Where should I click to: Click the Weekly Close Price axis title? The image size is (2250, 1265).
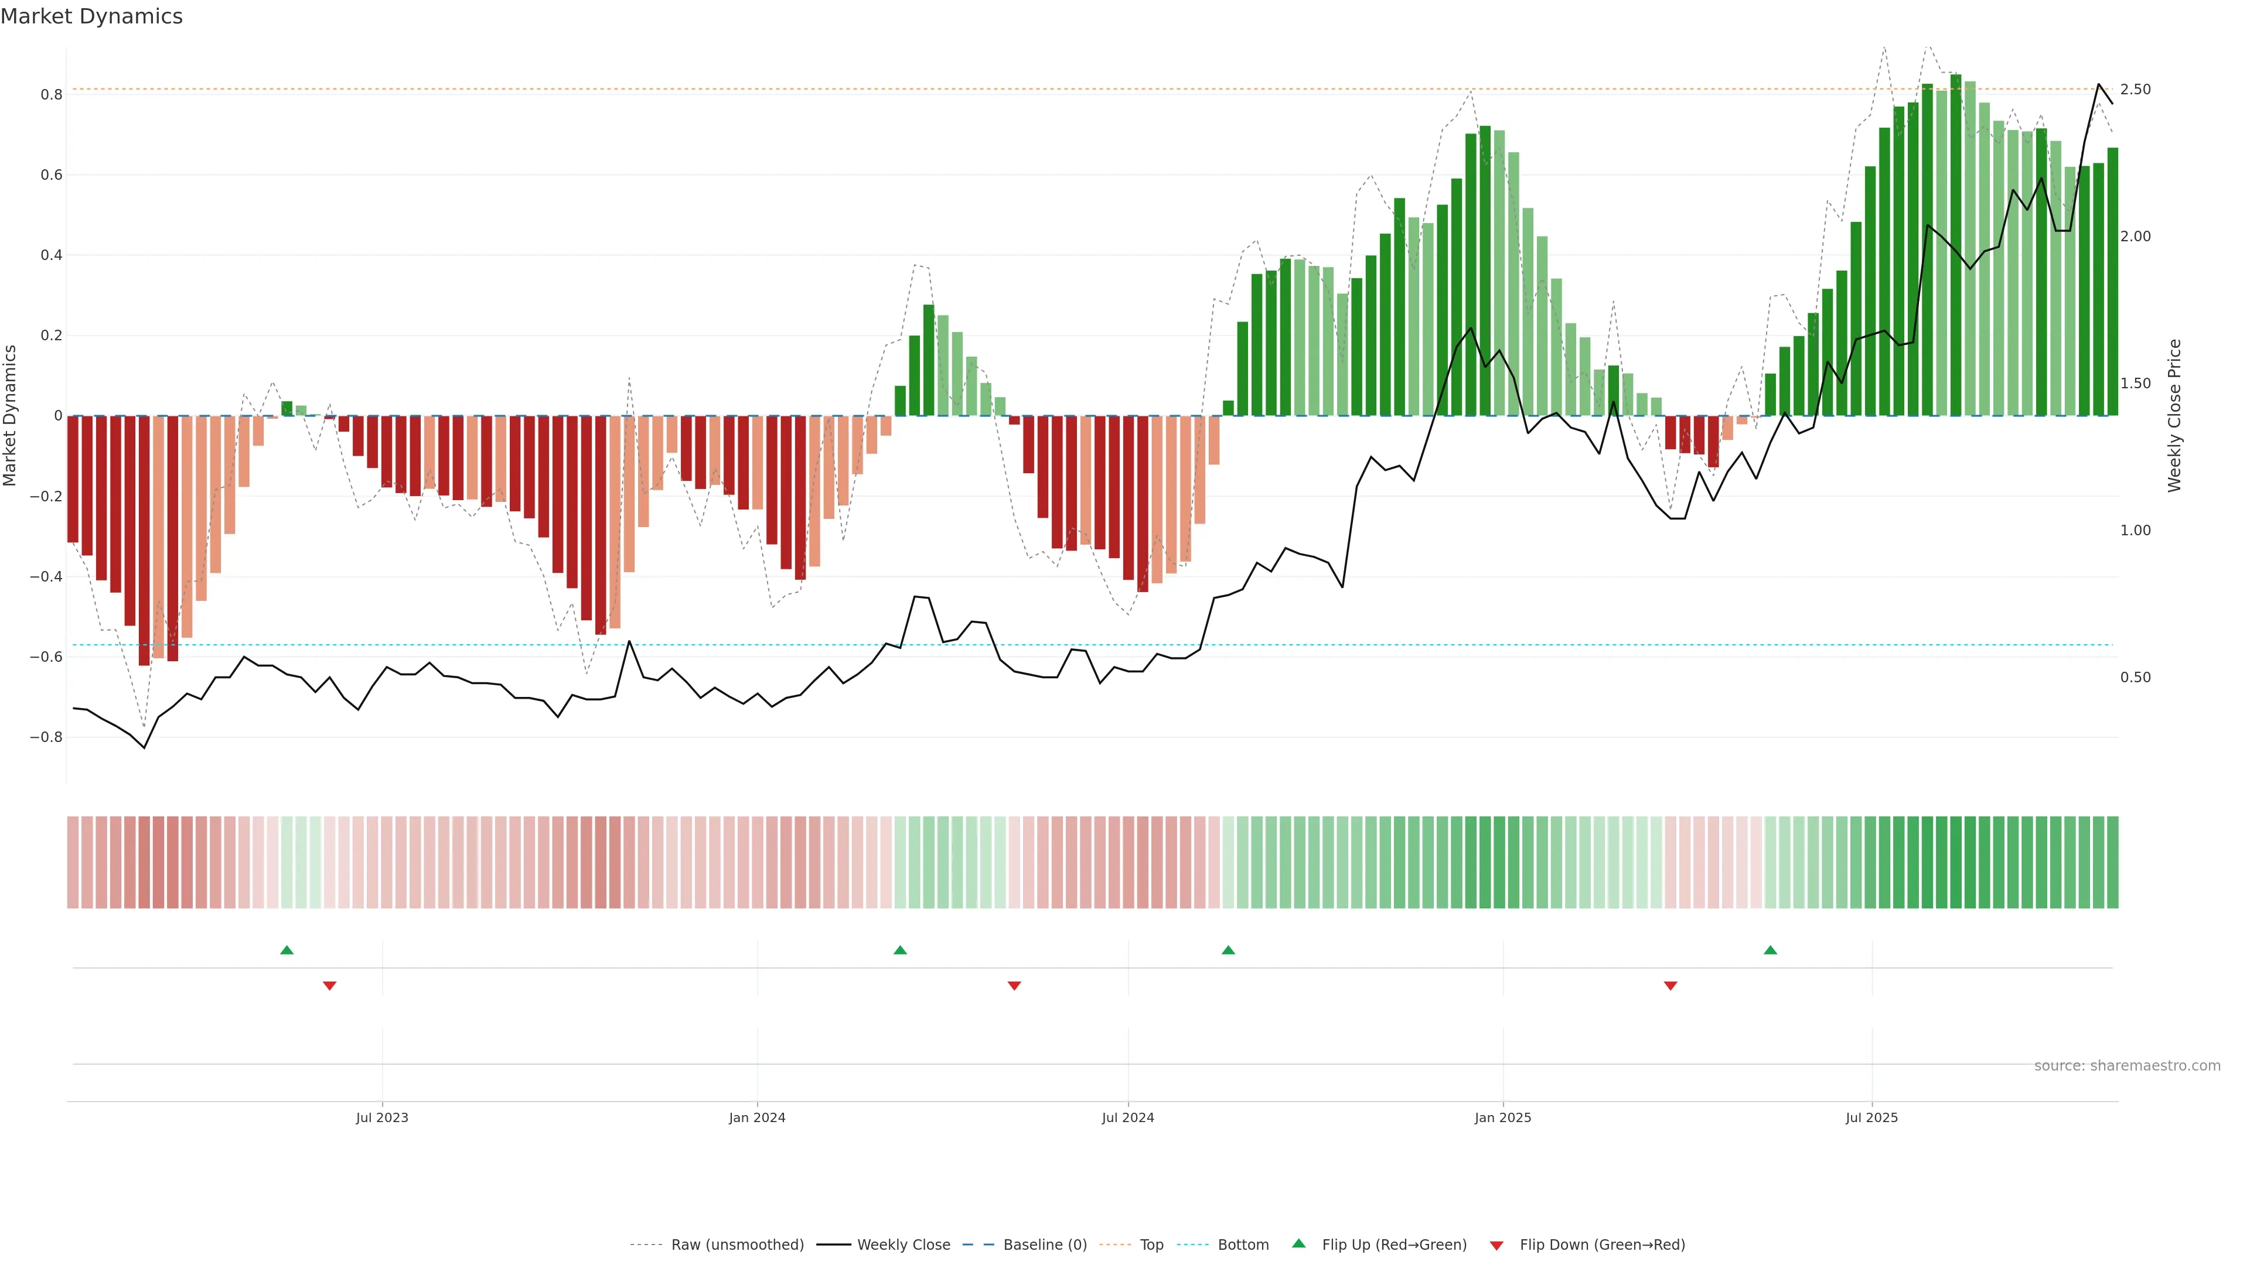[2175, 416]
